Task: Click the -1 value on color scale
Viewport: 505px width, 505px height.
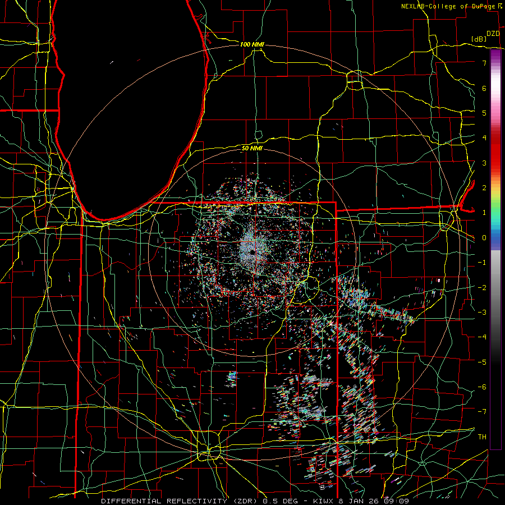Action: pos(482,263)
